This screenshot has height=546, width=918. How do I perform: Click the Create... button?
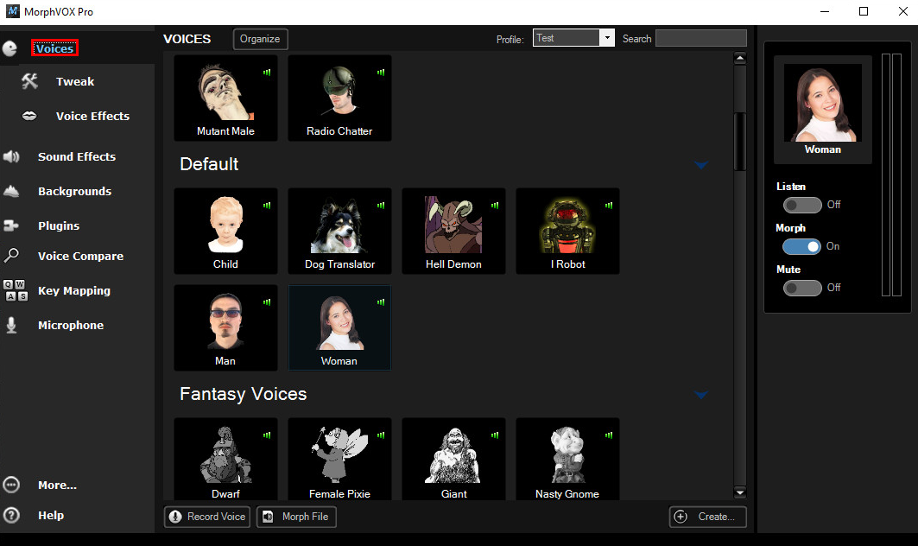[x=708, y=517]
